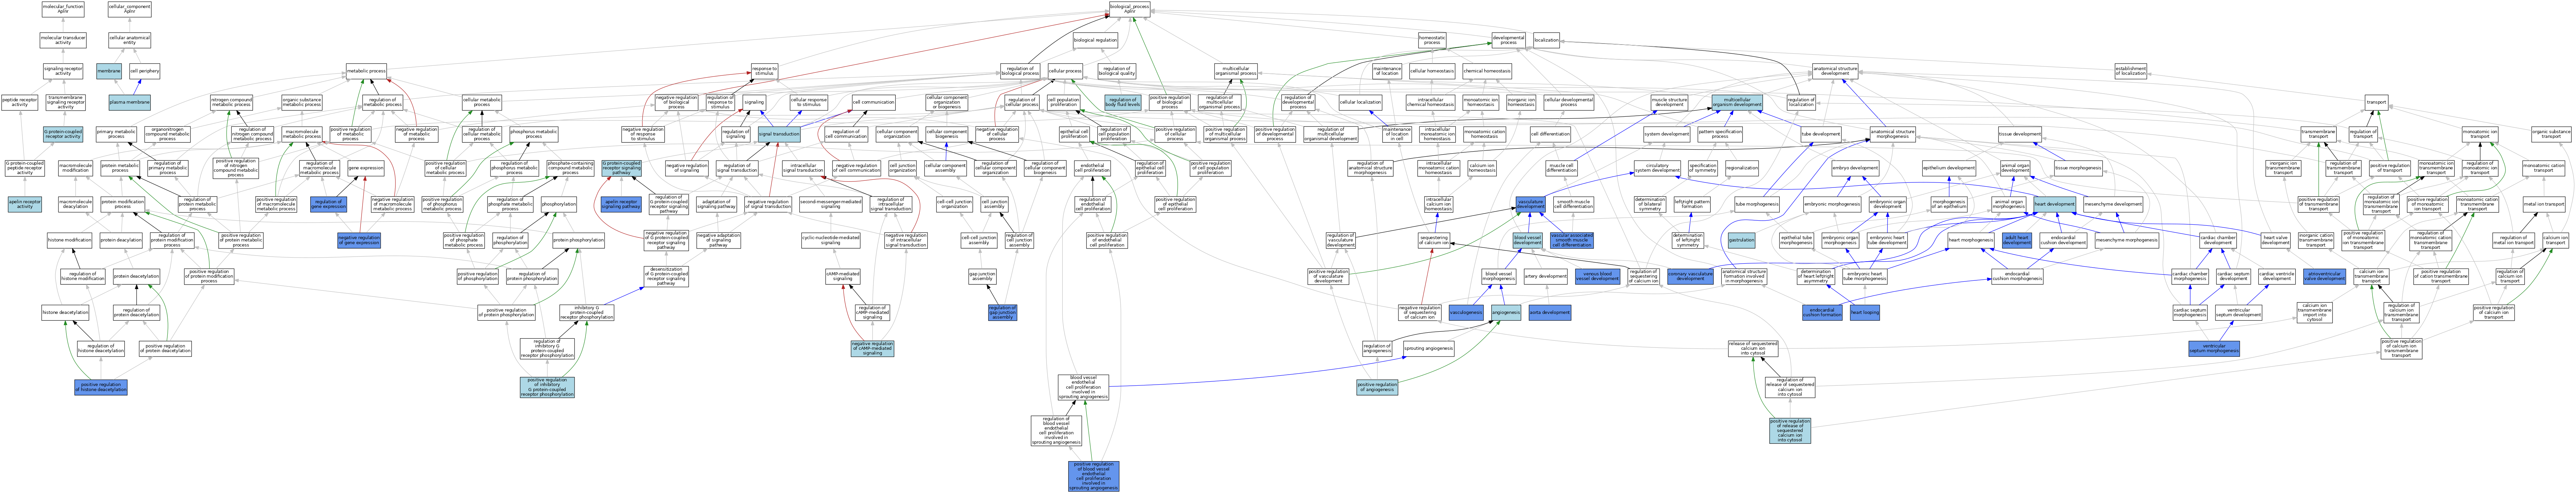Select 'G protein-coupled receptor activity' node
Image resolution: width=2576 pixels, height=493 pixels.
coord(63,134)
